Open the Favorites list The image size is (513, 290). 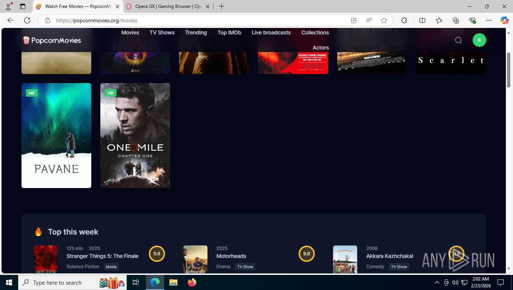click(x=439, y=20)
